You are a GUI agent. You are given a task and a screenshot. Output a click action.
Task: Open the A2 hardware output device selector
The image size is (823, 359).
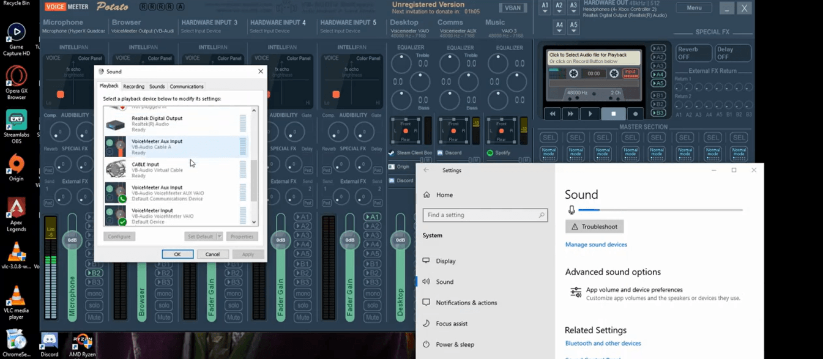point(559,7)
